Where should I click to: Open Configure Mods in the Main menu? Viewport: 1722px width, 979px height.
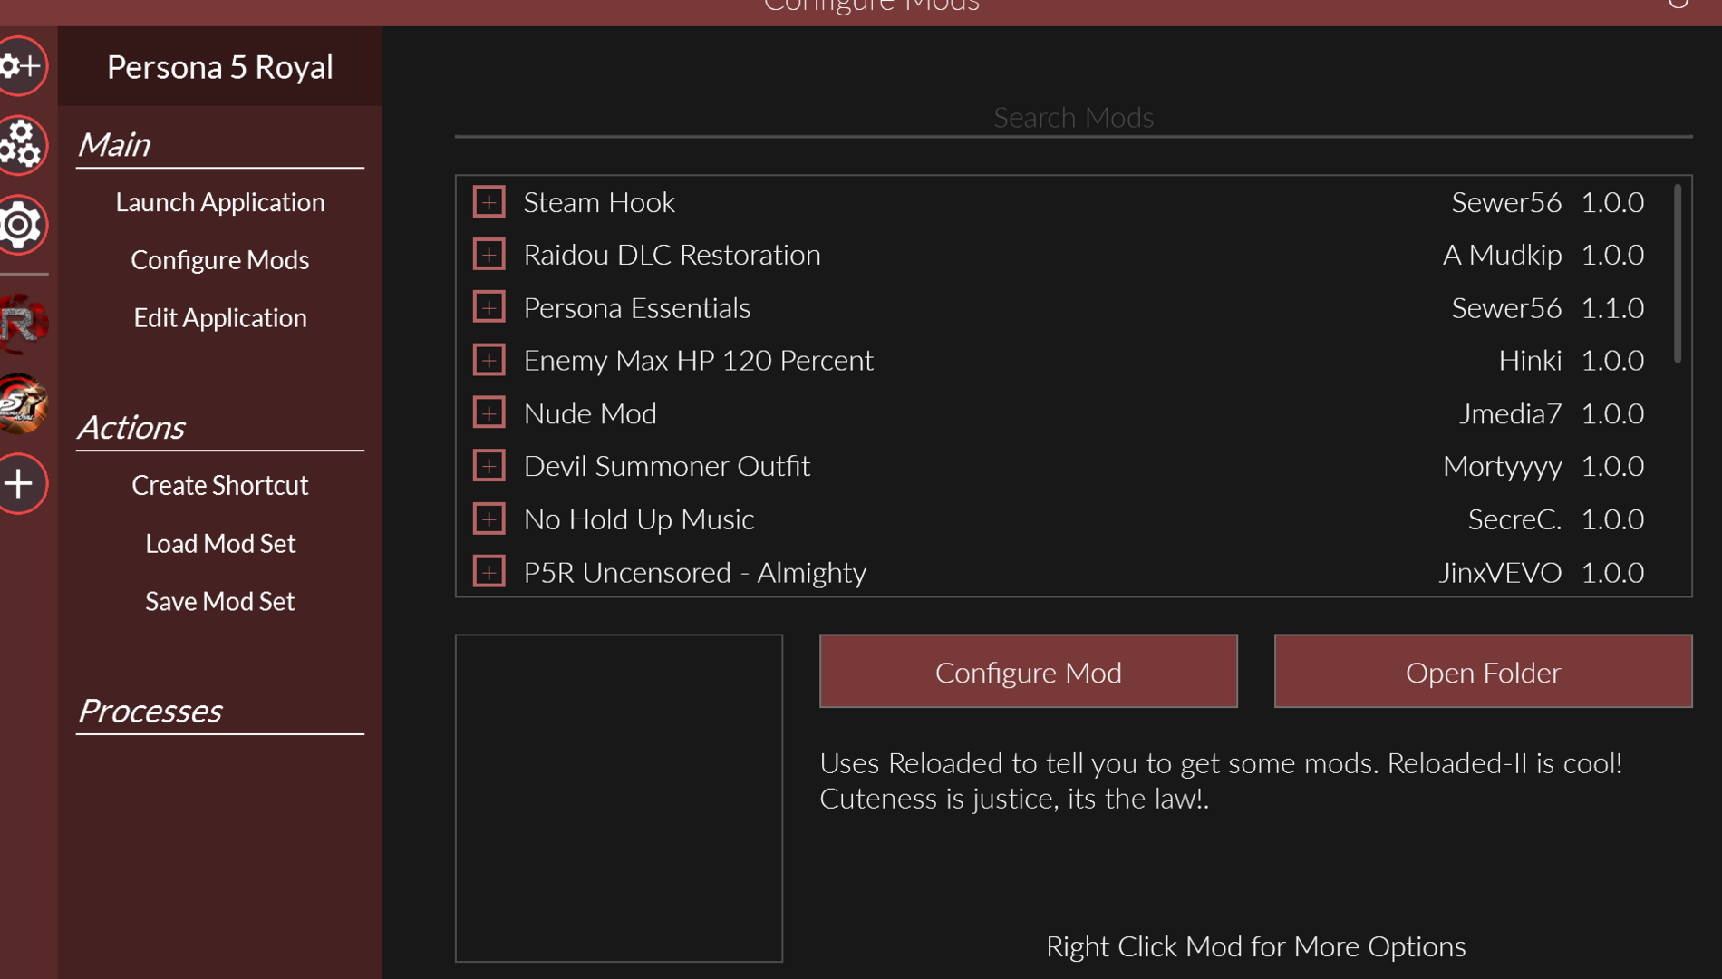pyautogui.click(x=220, y=260)
